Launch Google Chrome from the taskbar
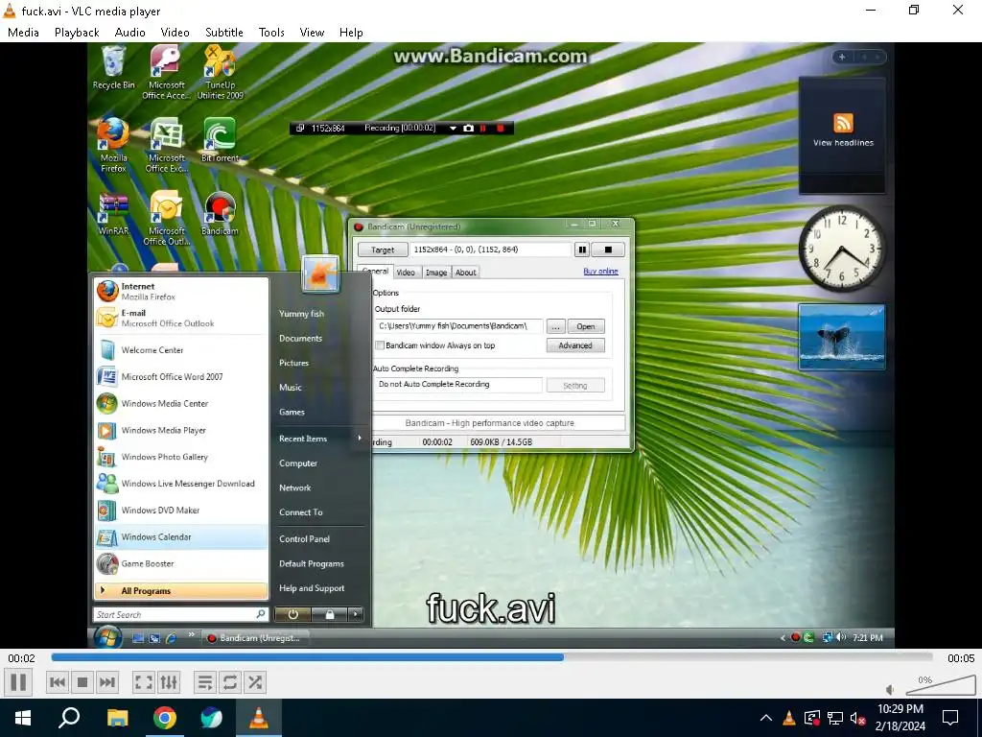The height and width of the screenshot is (737, 982). (165, 718)
